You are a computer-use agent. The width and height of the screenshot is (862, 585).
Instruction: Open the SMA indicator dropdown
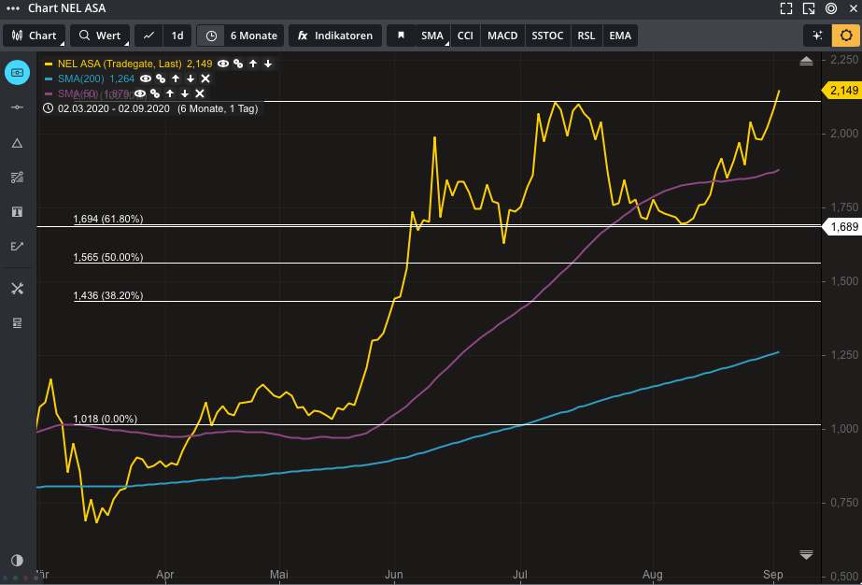click(432, 36)
